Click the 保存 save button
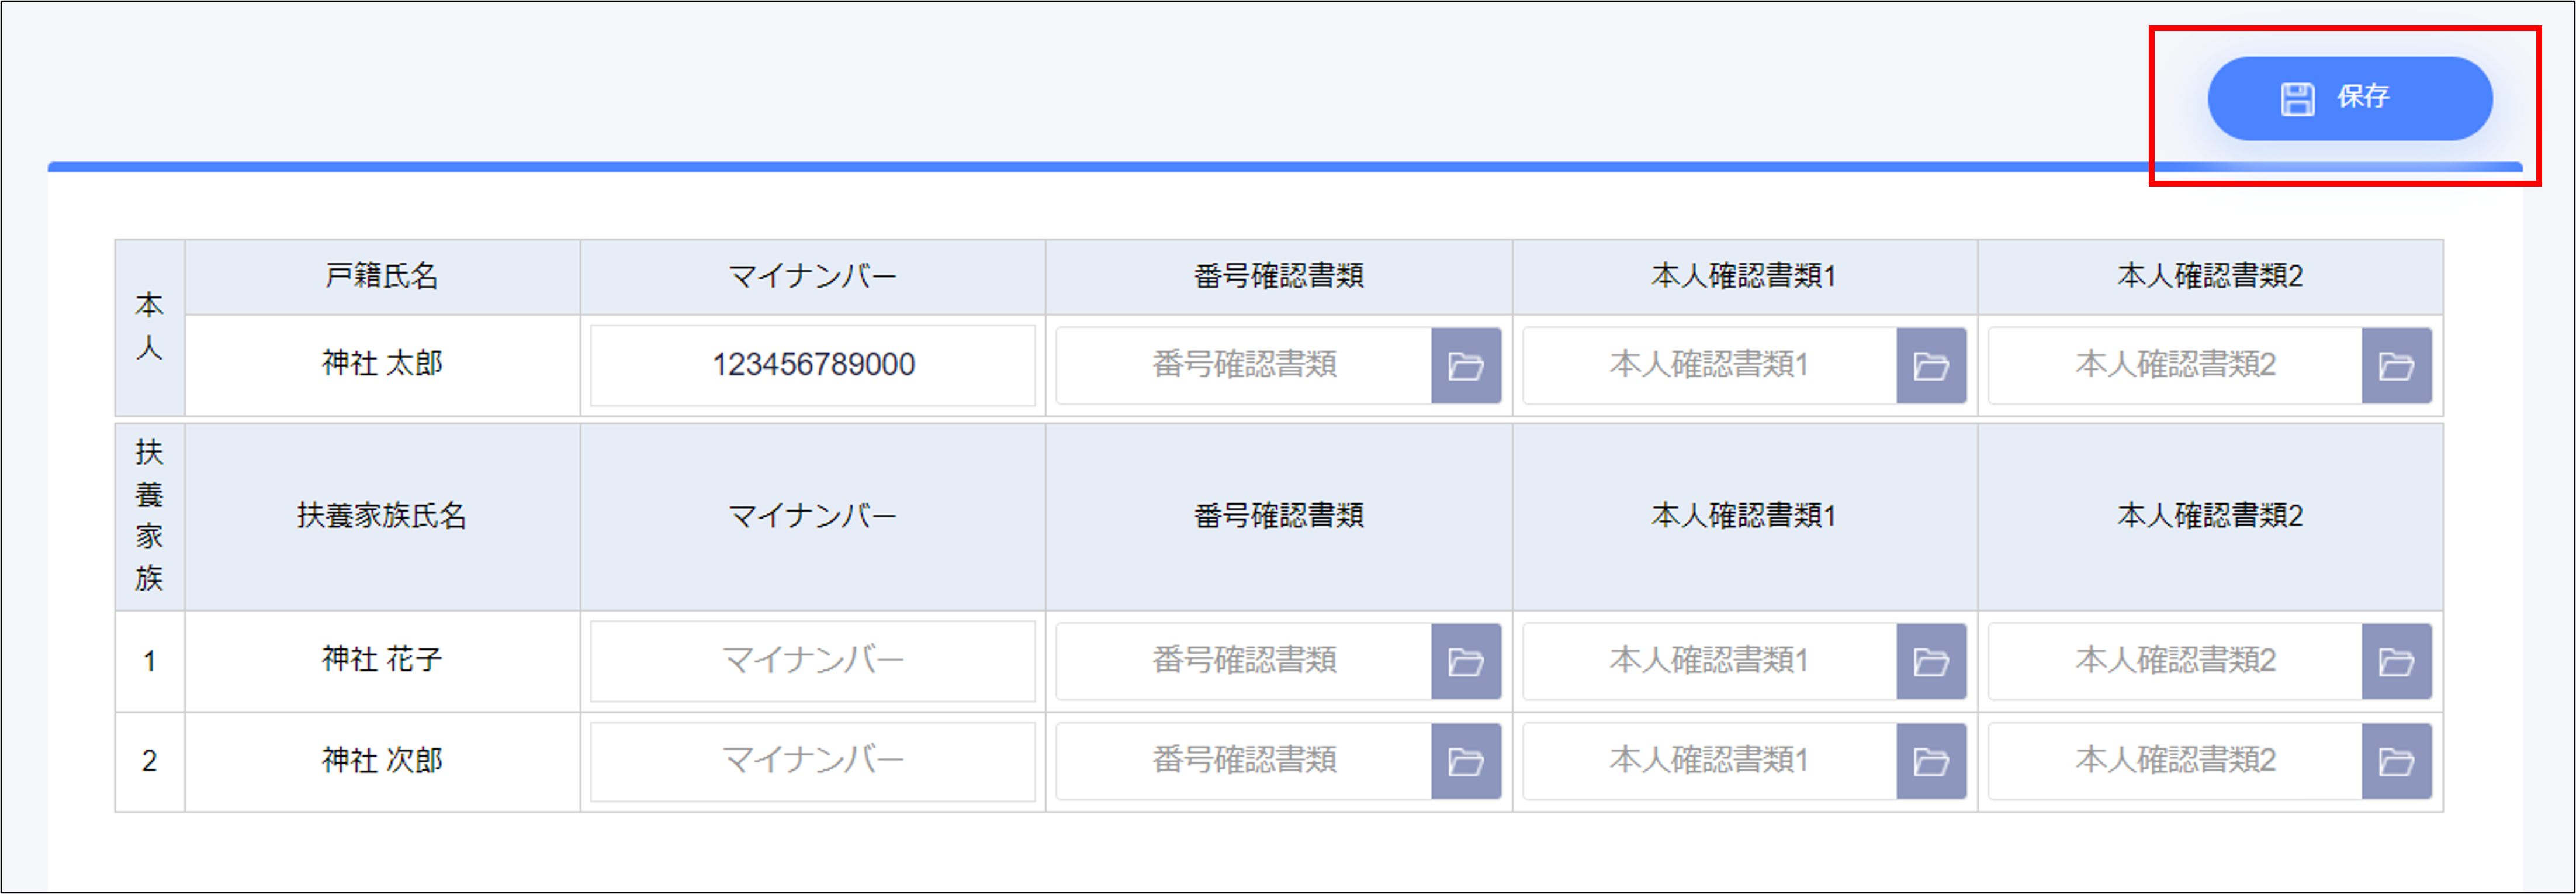 (x=2349, y=98)
